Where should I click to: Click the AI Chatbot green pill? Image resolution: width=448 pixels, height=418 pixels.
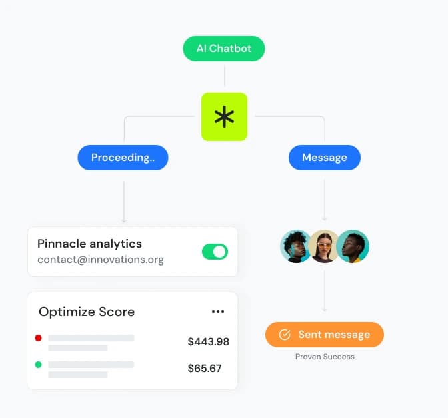224,49
